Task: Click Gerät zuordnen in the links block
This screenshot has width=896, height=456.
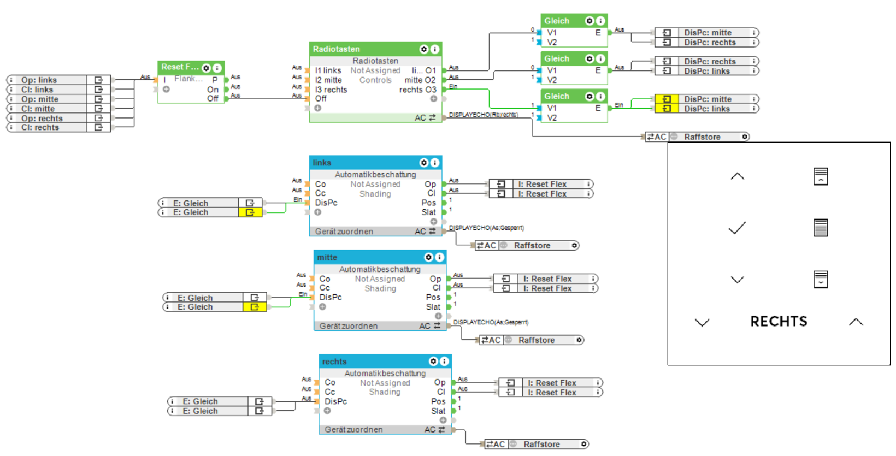Action: point(344,232)
